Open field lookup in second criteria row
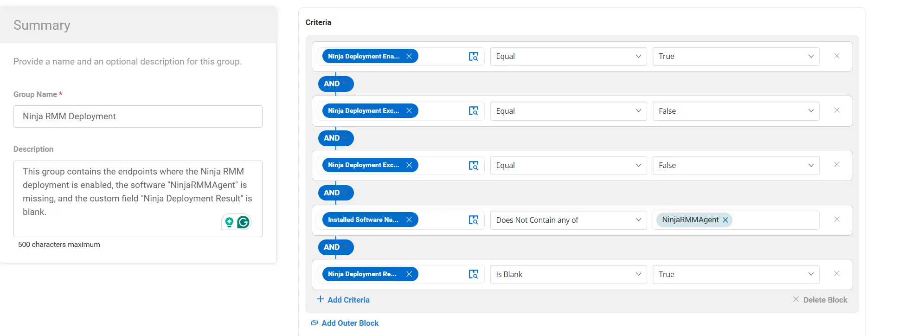Screen dimensions: 905x336 click(473, 110)
